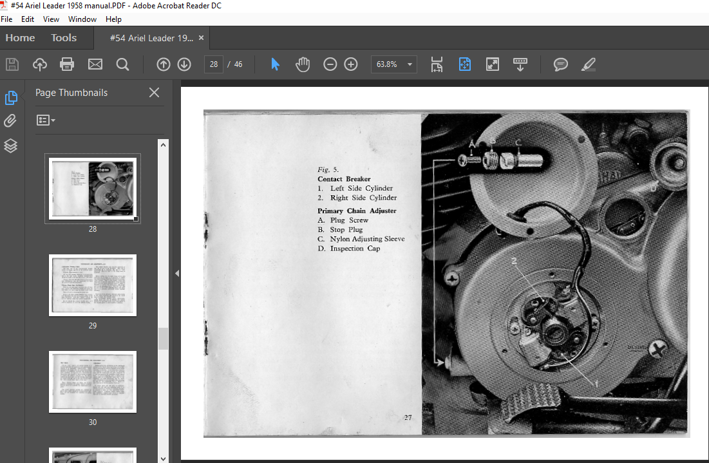The image size is (709, 463).
Task: Switch to the Tools tab
Action: tap(64, 38)
